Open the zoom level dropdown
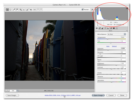Image resolution: width=133 pixels, height=102 pixels. click(17, 91)
